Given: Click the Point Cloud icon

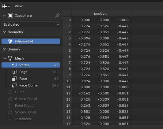Looking at the screenshot, I should click(x=10, y=105).
